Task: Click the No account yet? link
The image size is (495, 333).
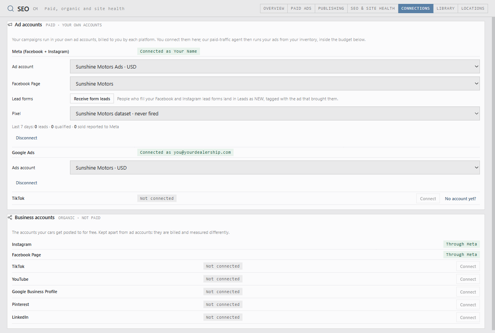Action: pos(461,199)
